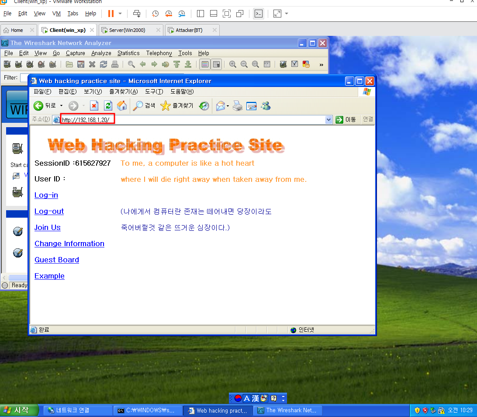Open VMware power options dropdown arrow
This screenshot has width=477, height=417.
pyautogui.click(x=120, y=14)
